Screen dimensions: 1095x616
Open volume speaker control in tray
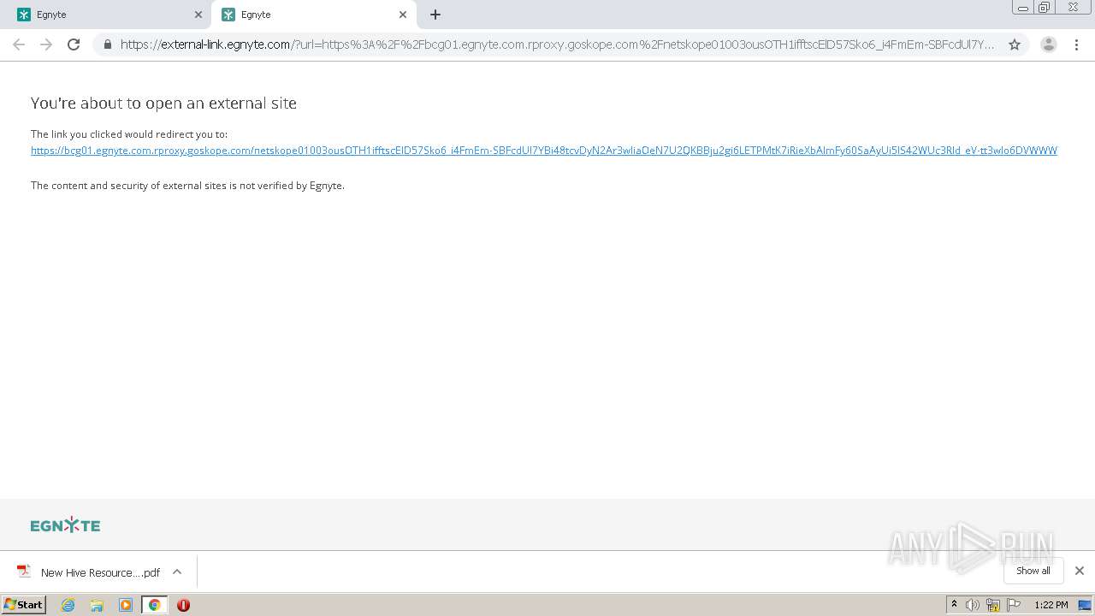[973, 605]
